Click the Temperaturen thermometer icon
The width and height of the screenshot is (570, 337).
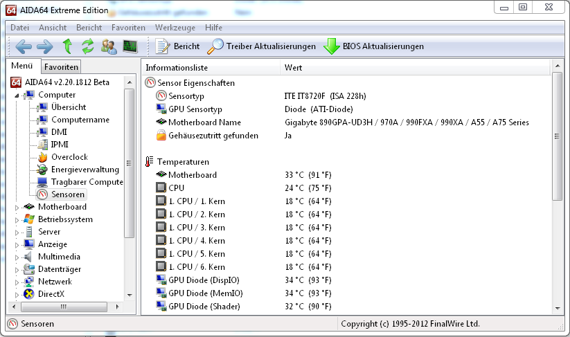(x=149, y=162)
